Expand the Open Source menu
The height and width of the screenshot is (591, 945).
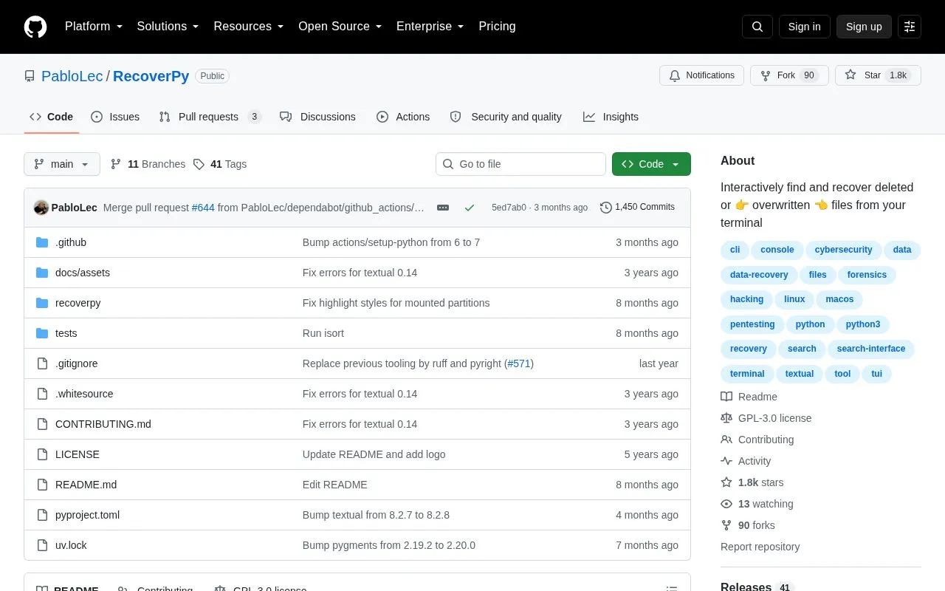pos(340,27)
